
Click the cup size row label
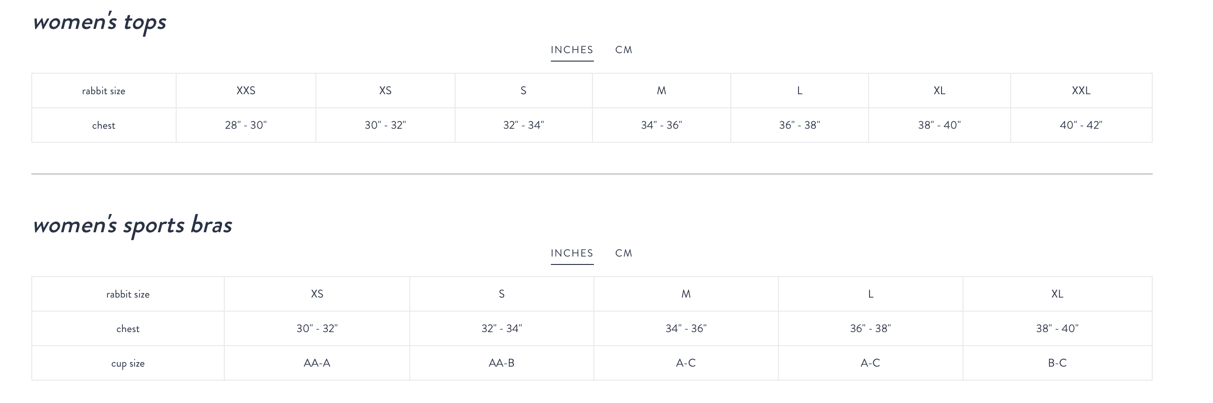pyautogui.click(x=128, y=363)
